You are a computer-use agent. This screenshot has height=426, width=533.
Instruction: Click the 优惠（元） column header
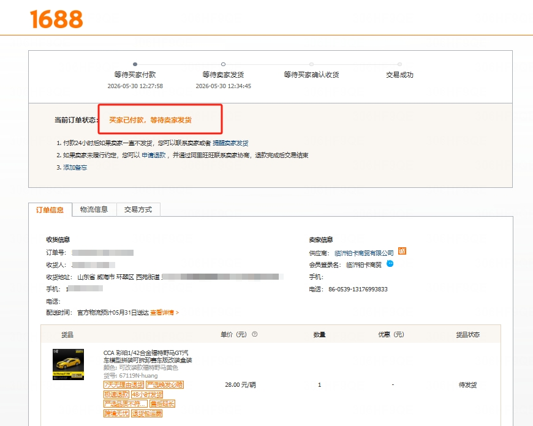click(x=391, y=335)
